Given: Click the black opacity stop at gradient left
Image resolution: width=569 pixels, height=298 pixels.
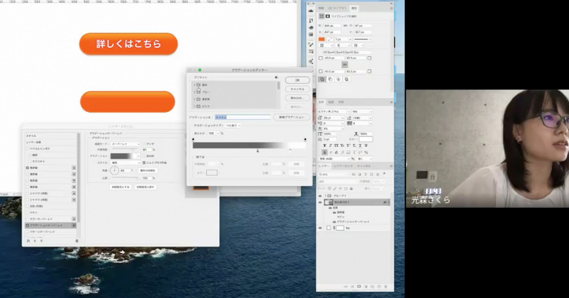Looking at the screenshot, I should 193,140.
